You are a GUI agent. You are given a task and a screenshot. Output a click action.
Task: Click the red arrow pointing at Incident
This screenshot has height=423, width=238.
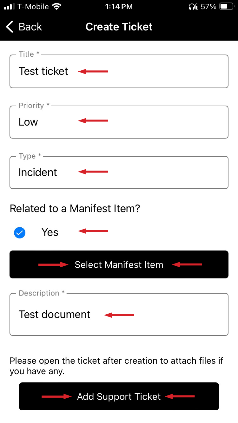93,172
